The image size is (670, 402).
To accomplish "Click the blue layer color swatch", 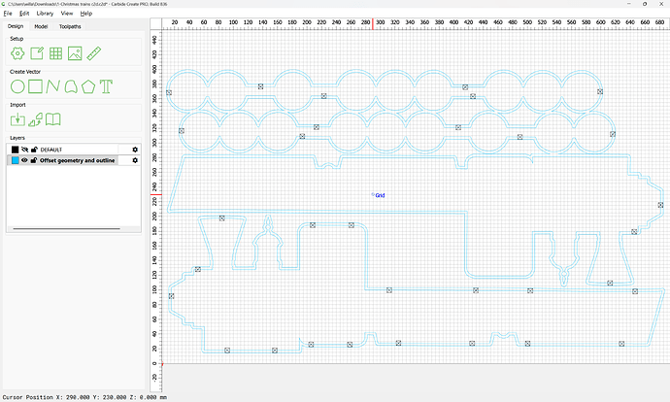I will click(x=14, y=160).
